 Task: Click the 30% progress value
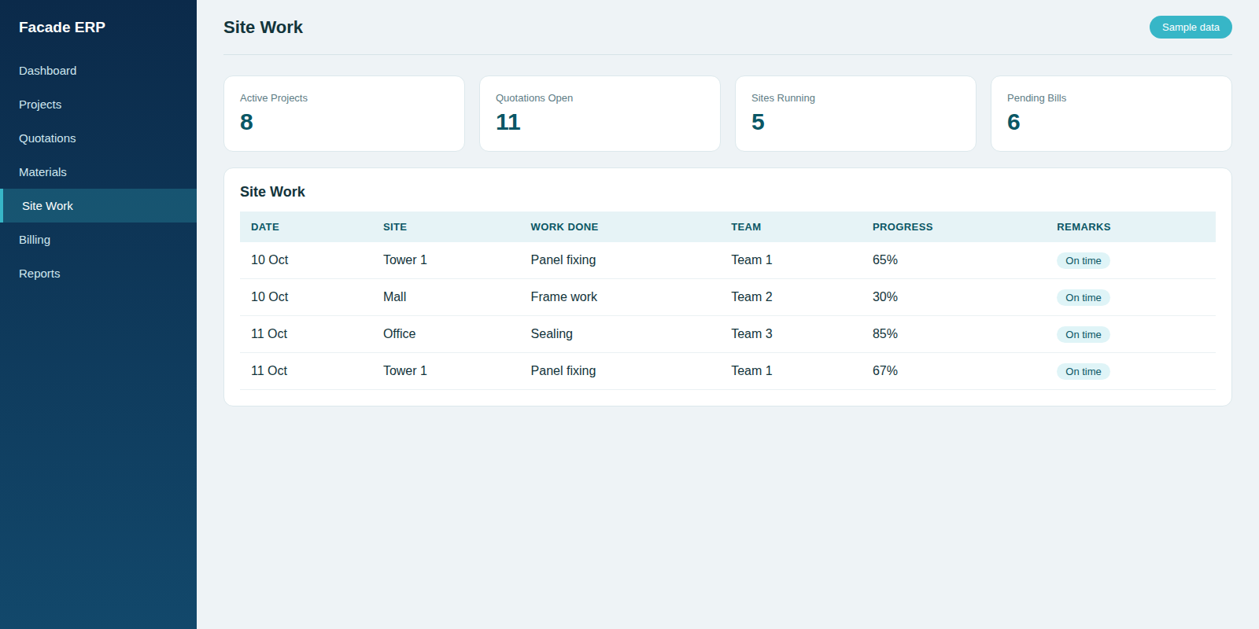tap(885, 297)
